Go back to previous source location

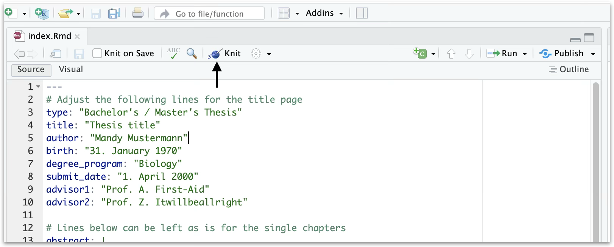[x=19, y=54]
